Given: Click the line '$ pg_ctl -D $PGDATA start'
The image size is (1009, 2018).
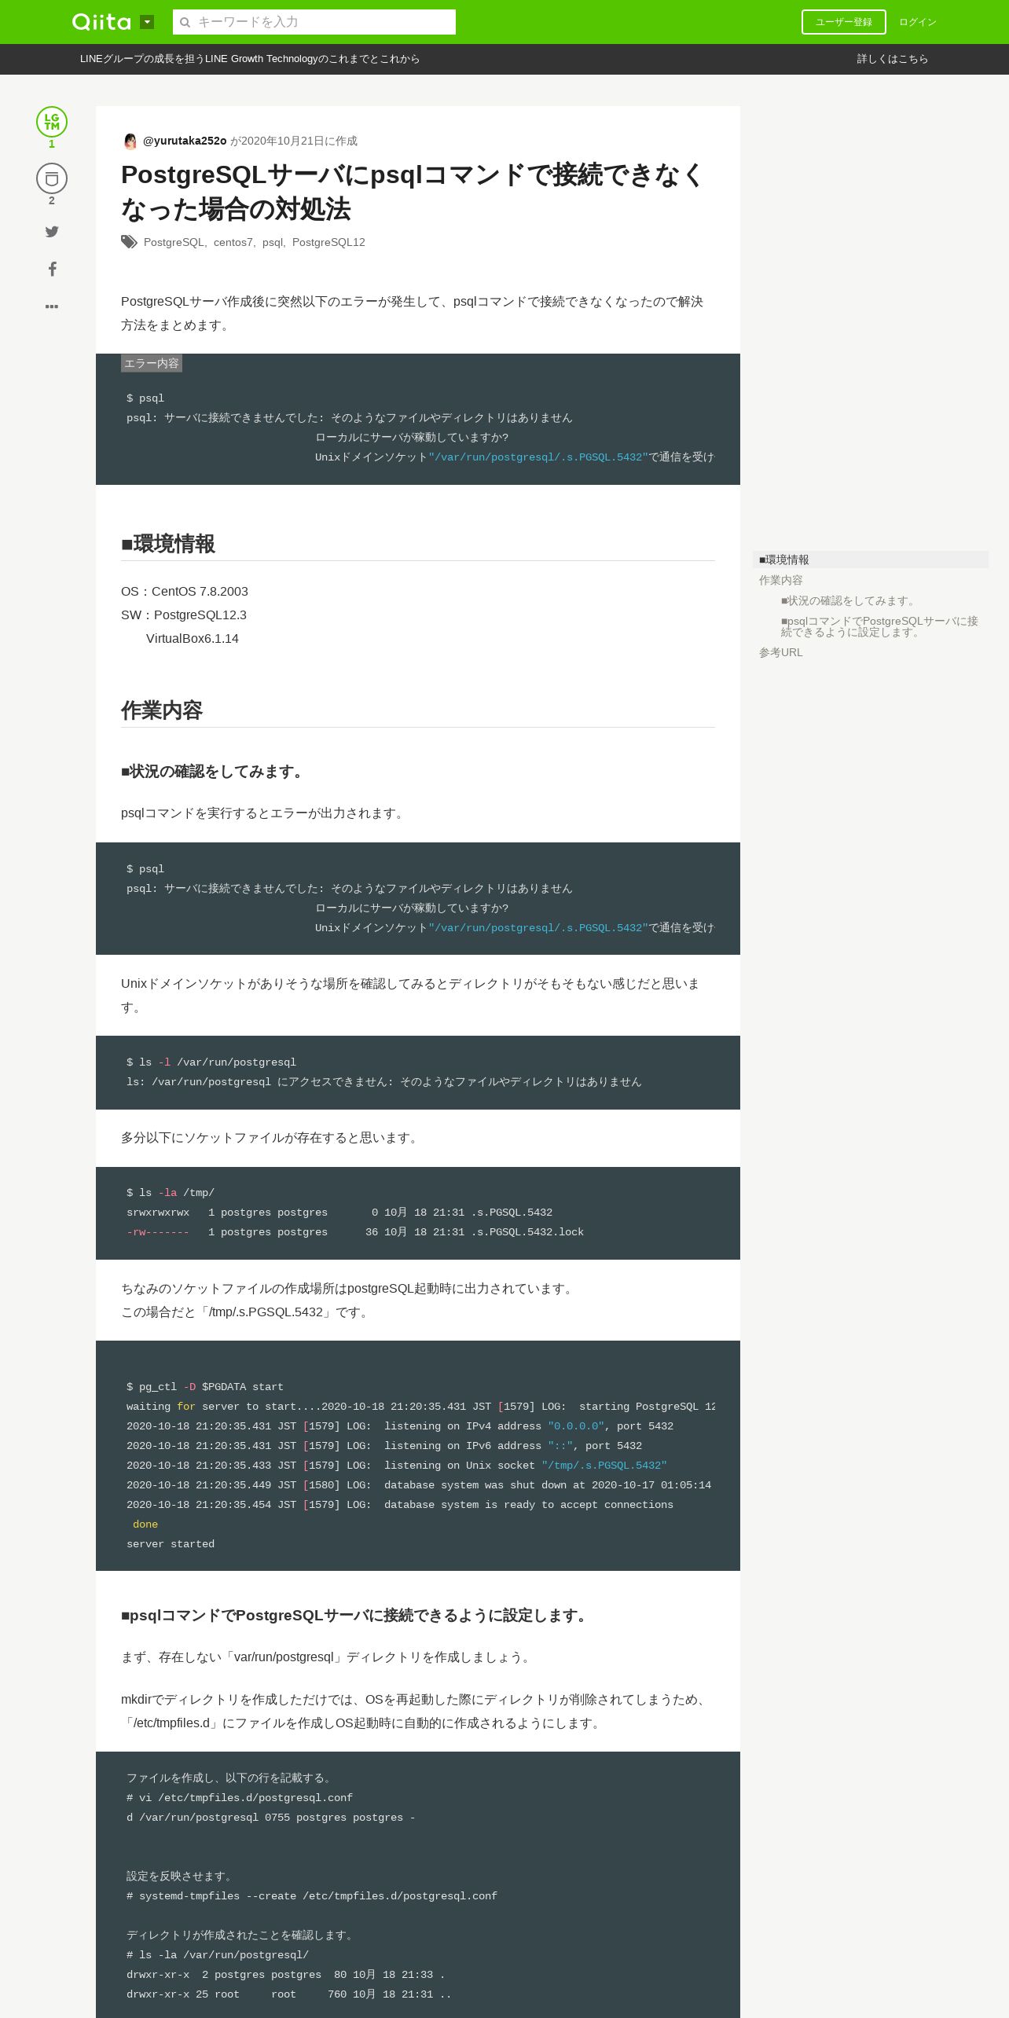Looking at the screenshot, I should click(205, 1387).
